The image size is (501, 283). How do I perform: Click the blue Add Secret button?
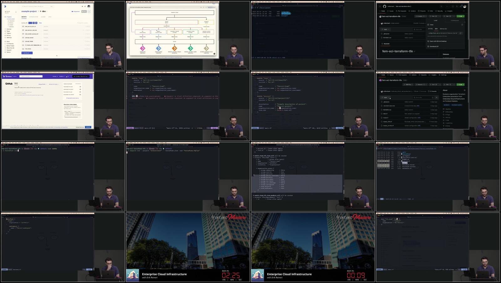pyautogui.click(x=27, y=53)
